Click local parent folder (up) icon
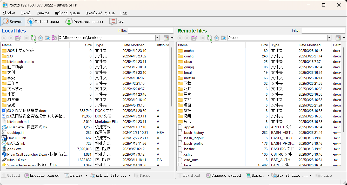 tap(18, 38)
